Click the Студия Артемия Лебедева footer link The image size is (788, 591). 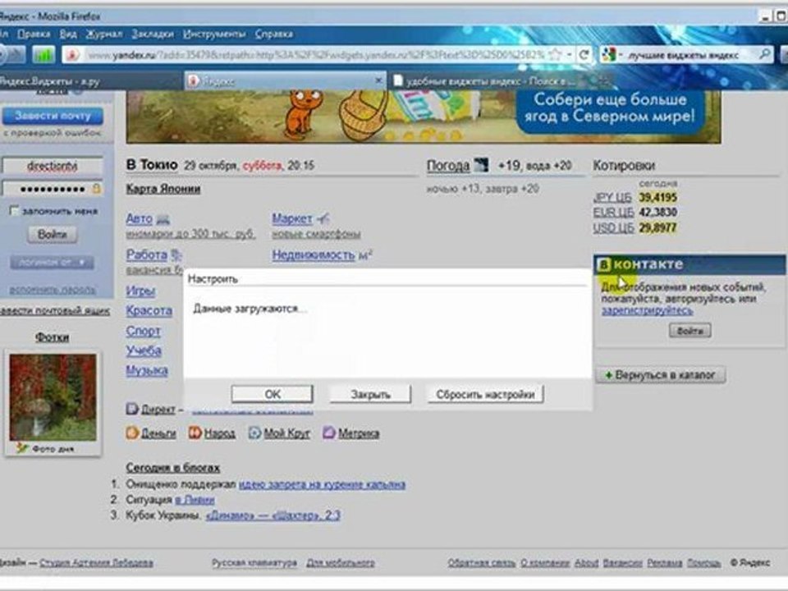[x=96, y=563]
